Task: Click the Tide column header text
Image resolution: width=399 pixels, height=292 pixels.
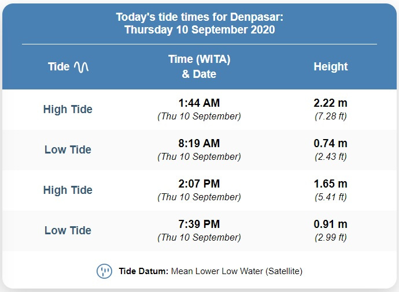Action: point(59,66)
